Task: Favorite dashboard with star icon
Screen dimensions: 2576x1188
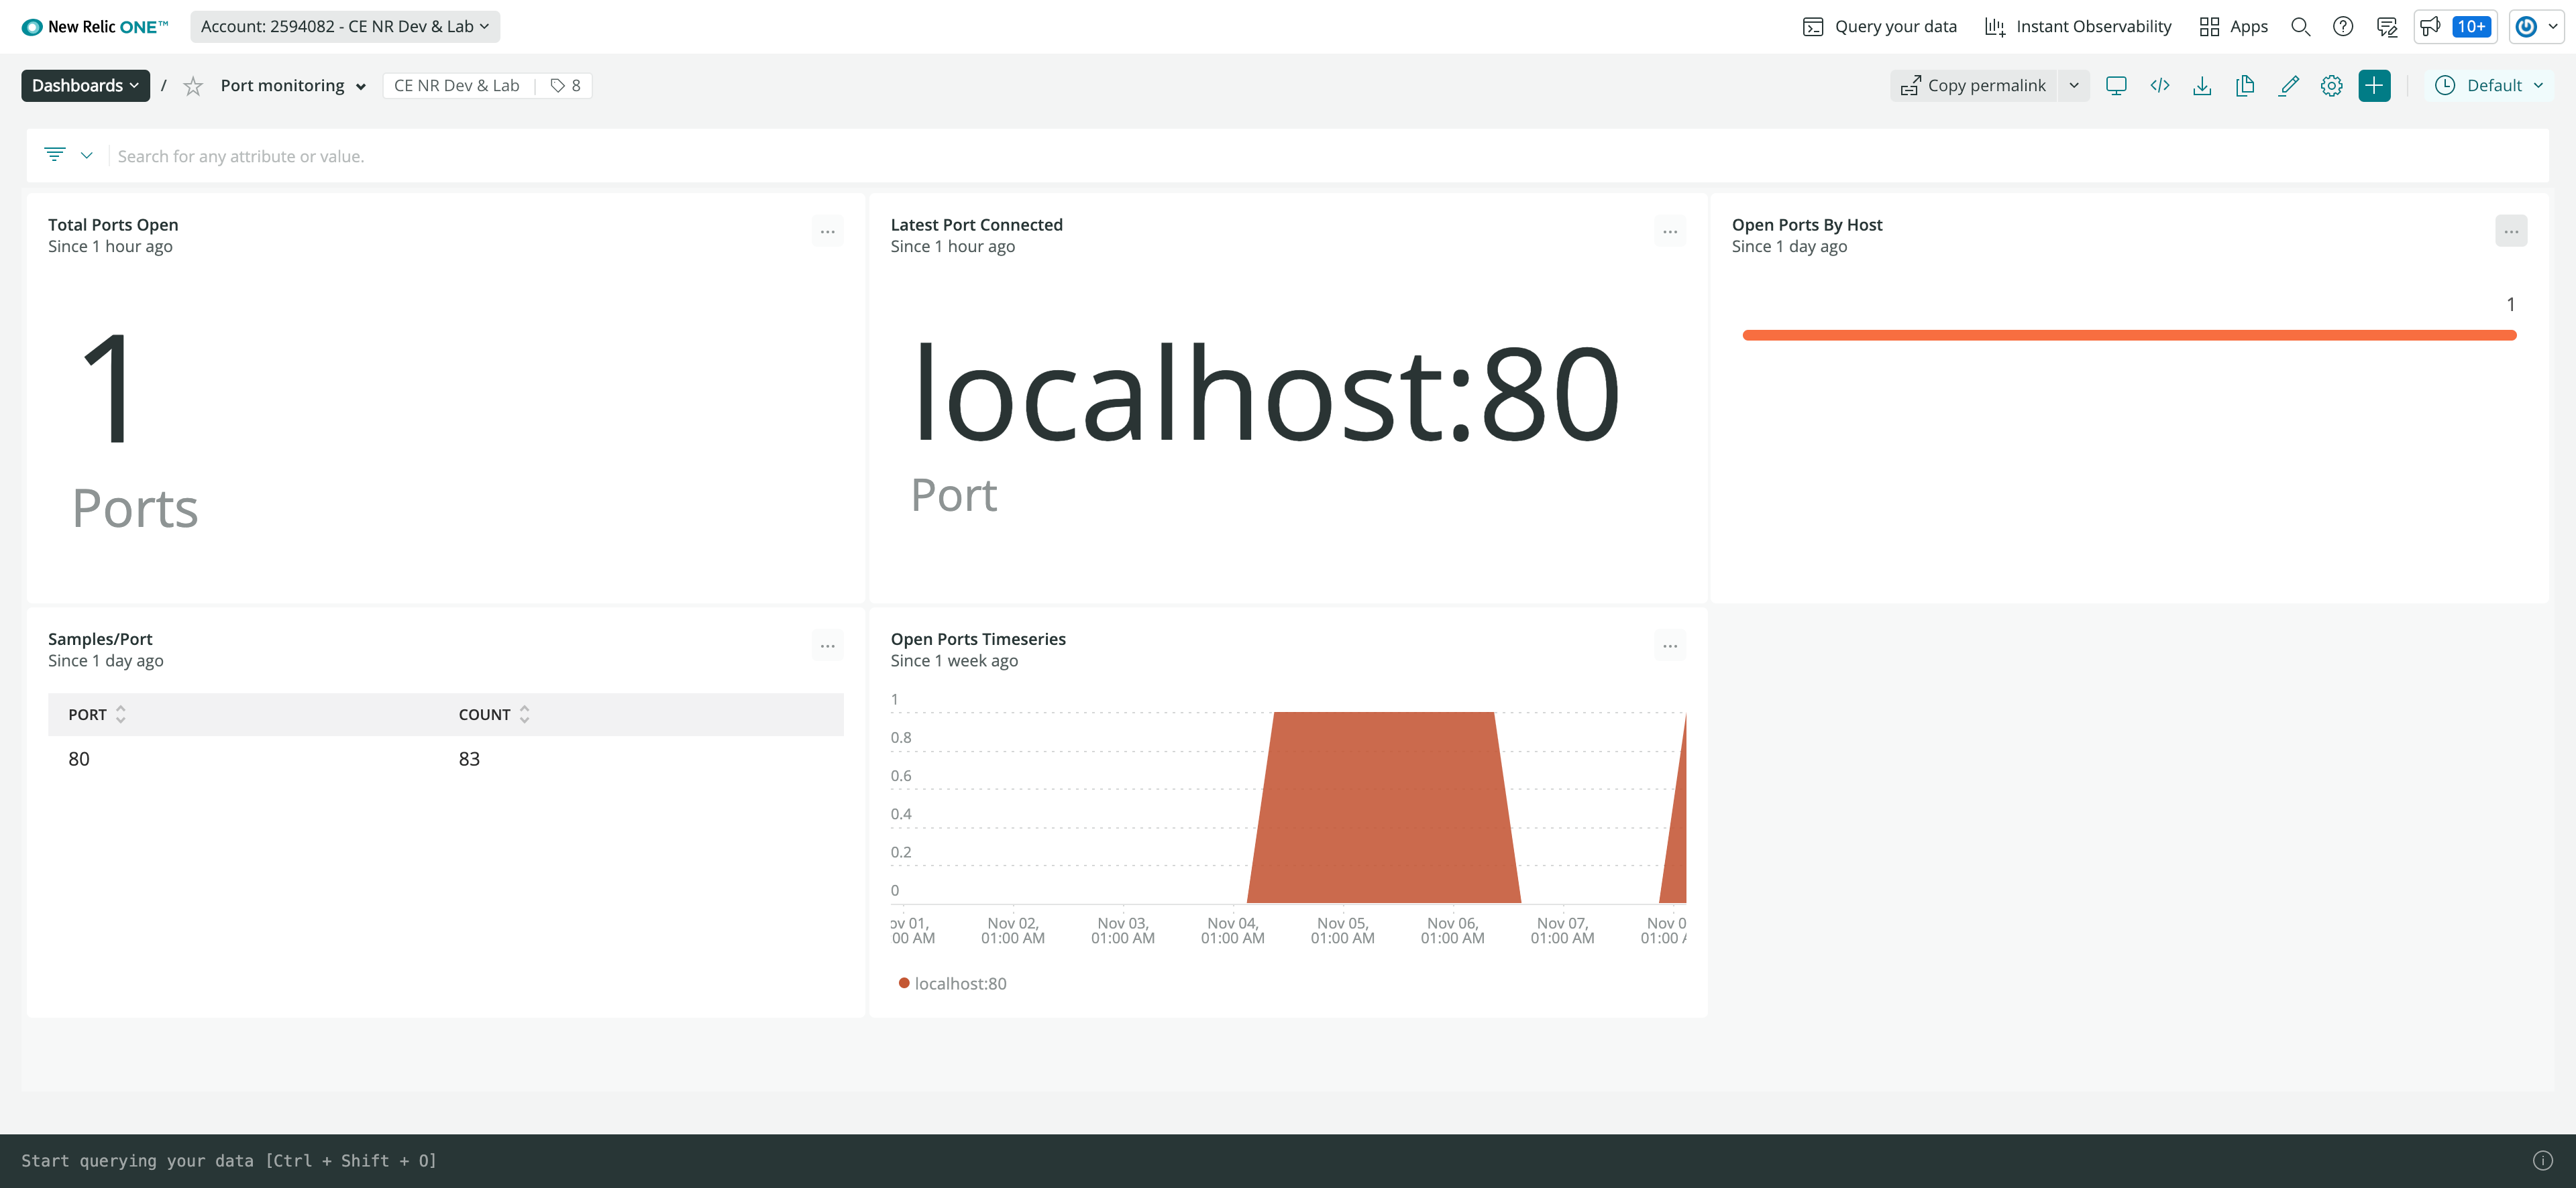Action: [x=193, y=87]
